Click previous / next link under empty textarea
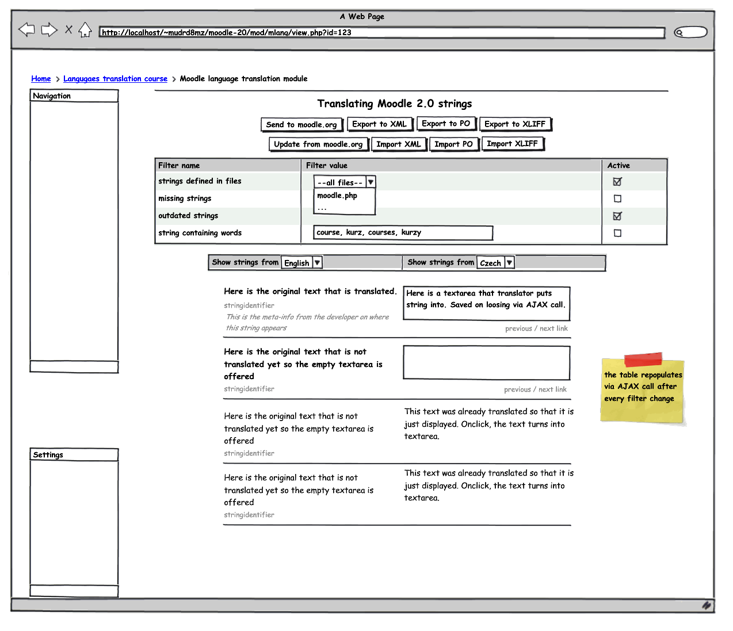 (x=535, y=389)
